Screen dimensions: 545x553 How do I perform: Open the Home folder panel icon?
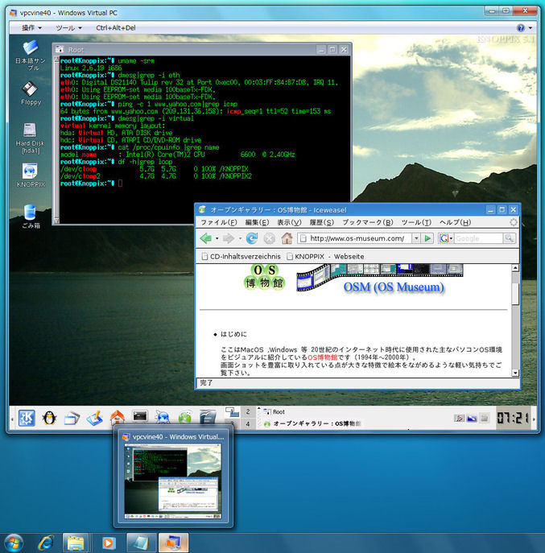point(117,419)
